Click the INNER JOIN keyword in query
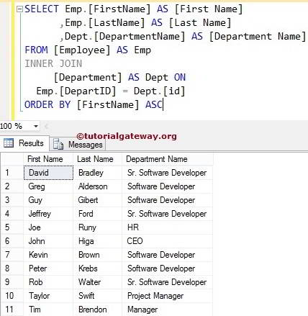308x316 pixels. [53, 64]
